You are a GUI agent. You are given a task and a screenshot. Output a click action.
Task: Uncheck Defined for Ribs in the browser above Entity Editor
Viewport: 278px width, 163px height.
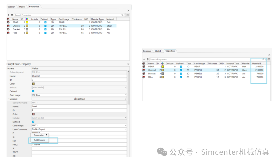[45, 33]
